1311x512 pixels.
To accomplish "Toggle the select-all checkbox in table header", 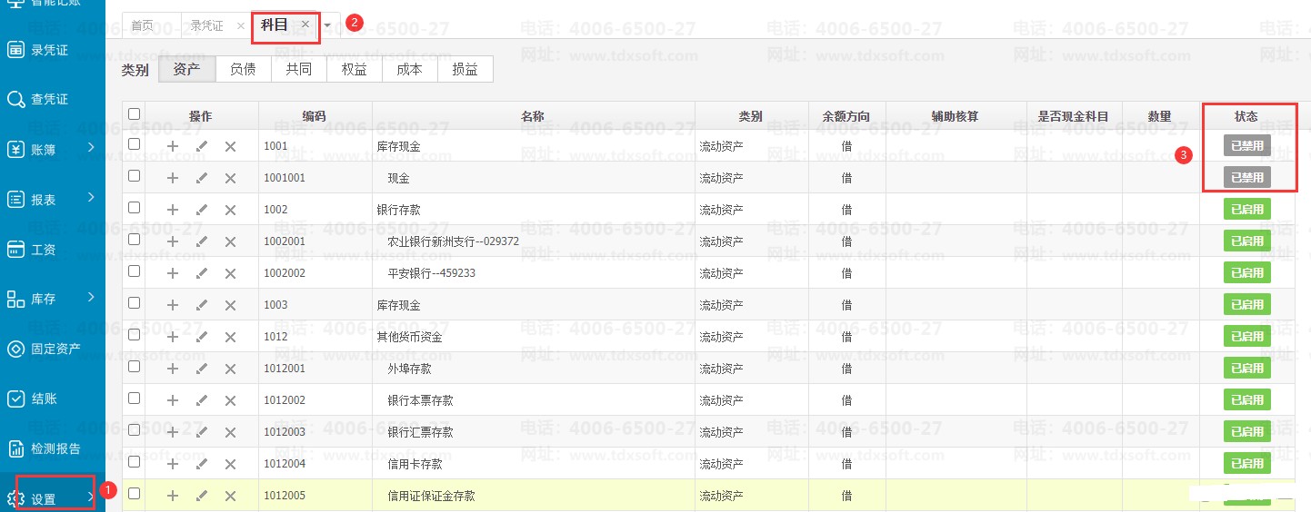I will click(x=135, y=114).
